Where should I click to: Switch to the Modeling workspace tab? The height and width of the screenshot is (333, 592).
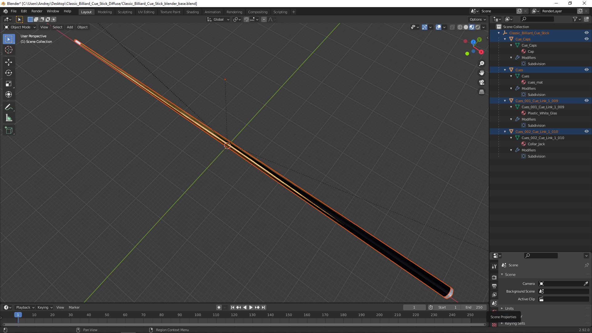105,12
